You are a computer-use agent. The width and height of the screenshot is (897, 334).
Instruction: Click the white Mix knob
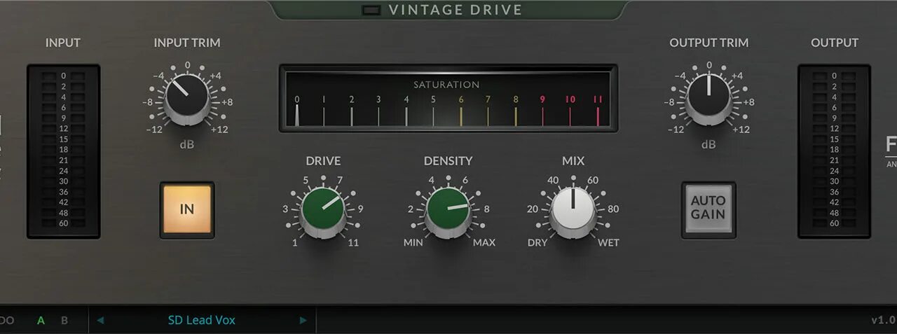pyautogui.click(x=573, y=211)
